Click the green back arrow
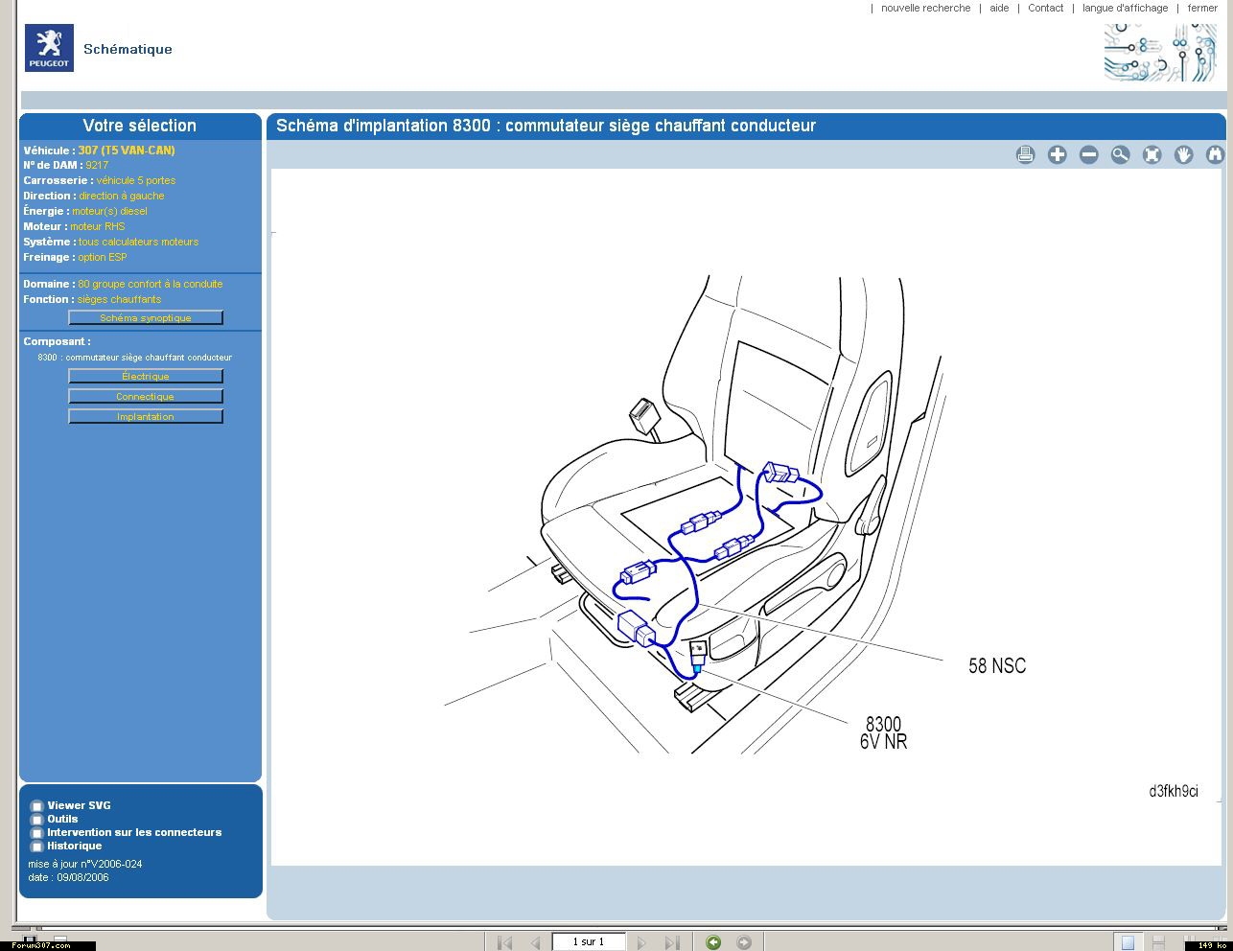1233x951 pixels. (712, 942)
